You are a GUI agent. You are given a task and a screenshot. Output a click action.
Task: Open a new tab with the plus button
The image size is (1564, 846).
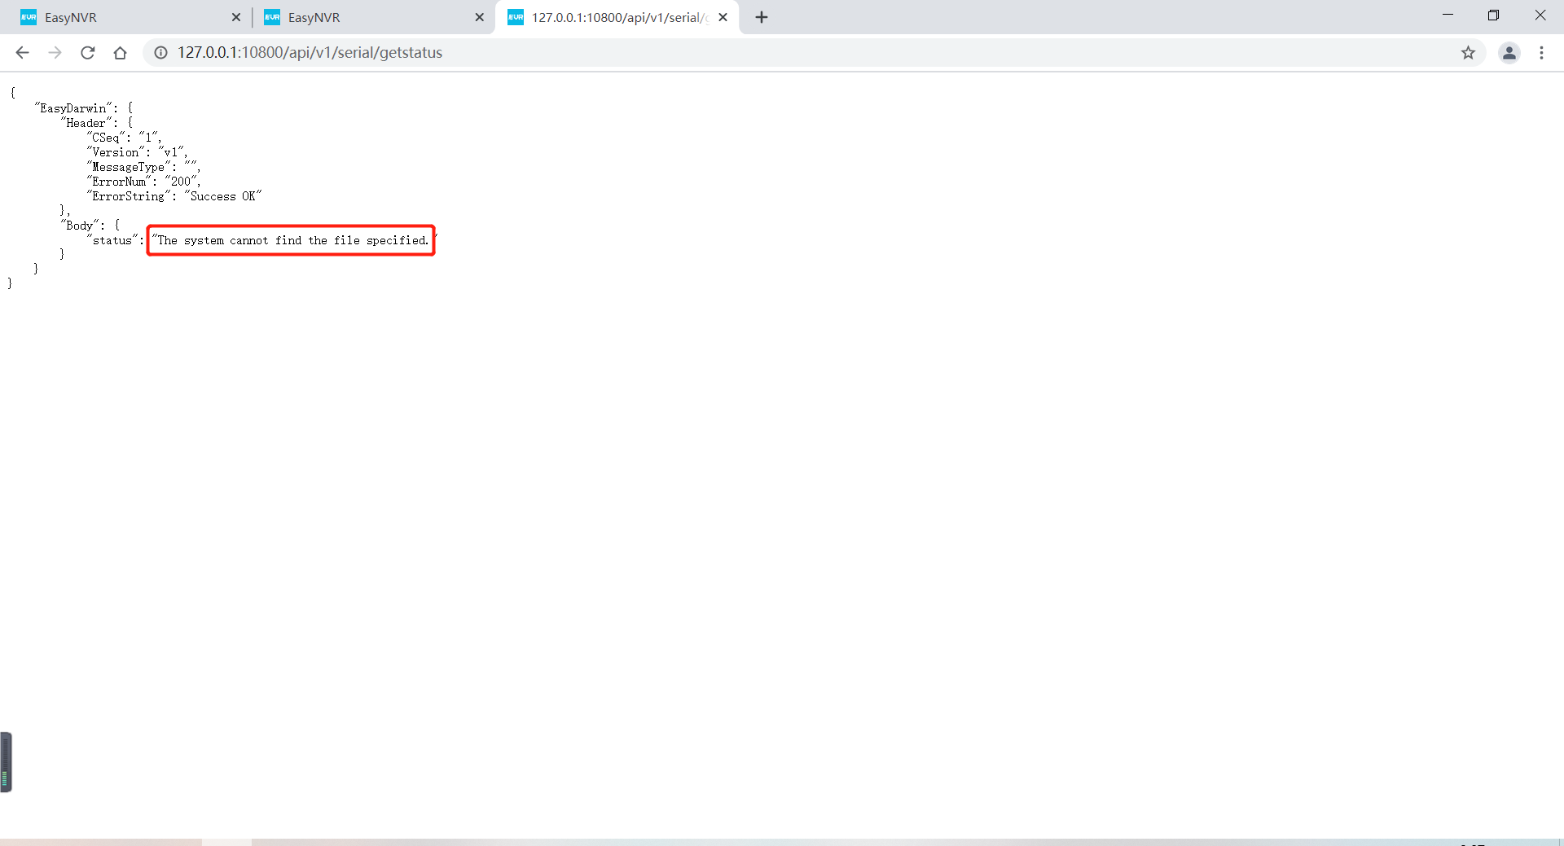pyautogui.click(x=762, y=17)
